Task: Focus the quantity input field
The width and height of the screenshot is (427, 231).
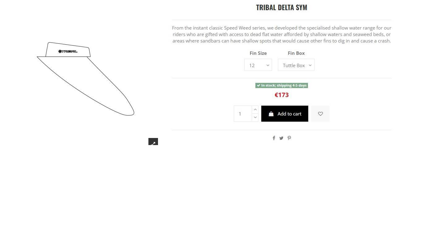Action: (x=243, y=114)
